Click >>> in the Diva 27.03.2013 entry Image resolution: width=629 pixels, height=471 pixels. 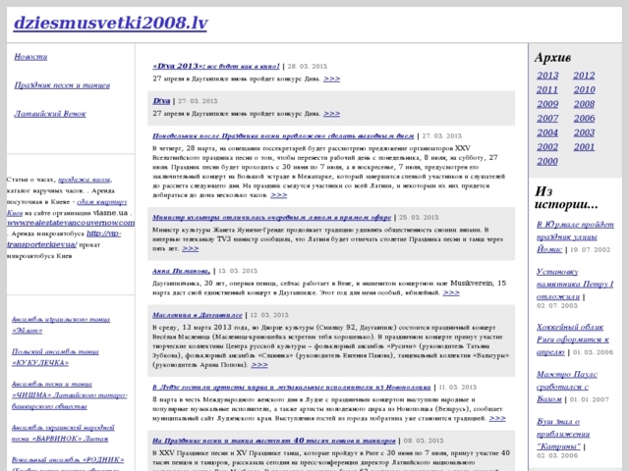coord(331,114)
